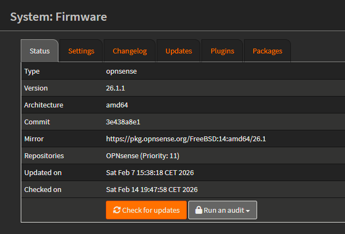Screen dimensions: 345x234
Task: Click the 'Mirror' row label
Action: tap(34, 139)
